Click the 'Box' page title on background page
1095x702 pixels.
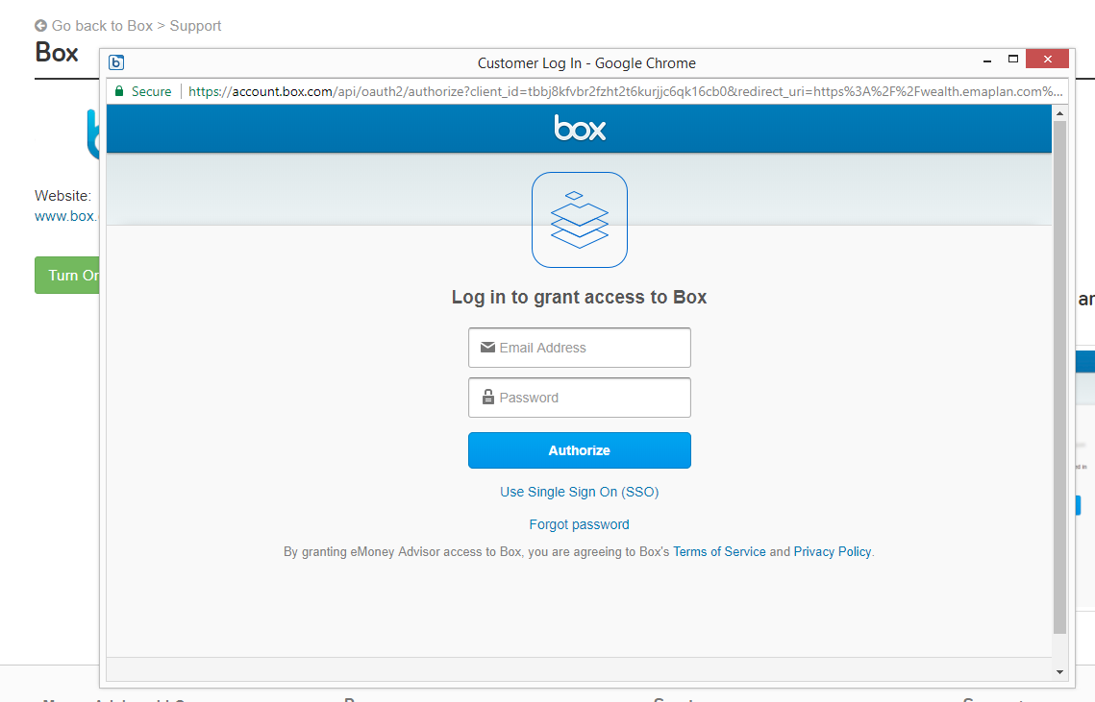(57, 53)
